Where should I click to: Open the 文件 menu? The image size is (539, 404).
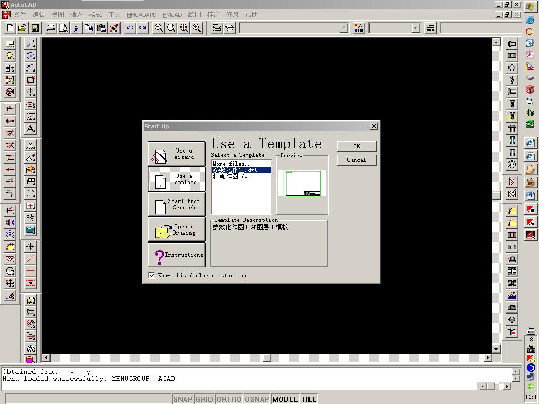click(19, 14)
